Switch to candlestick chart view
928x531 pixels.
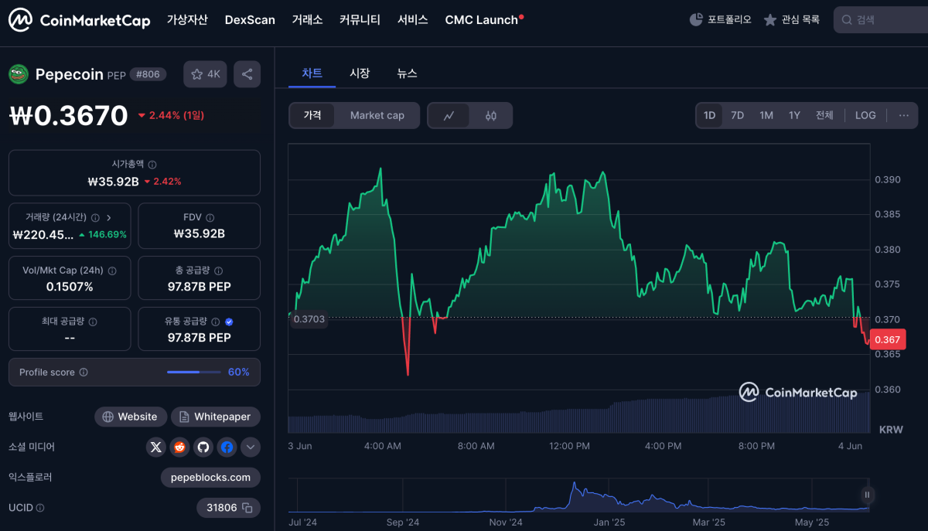pyautogui.click(x=491, y=116)
